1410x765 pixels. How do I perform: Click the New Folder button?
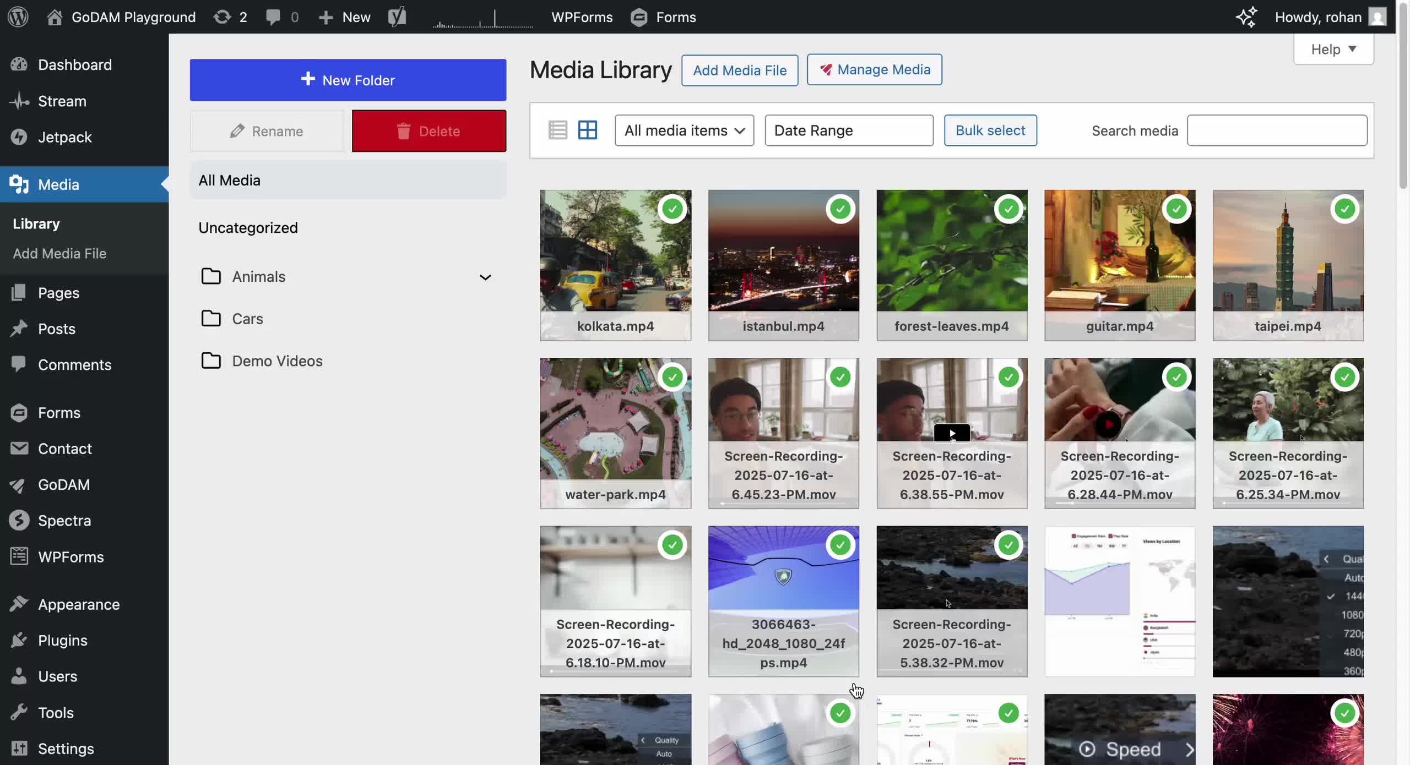pyautogui.click(x=348, y=80)
